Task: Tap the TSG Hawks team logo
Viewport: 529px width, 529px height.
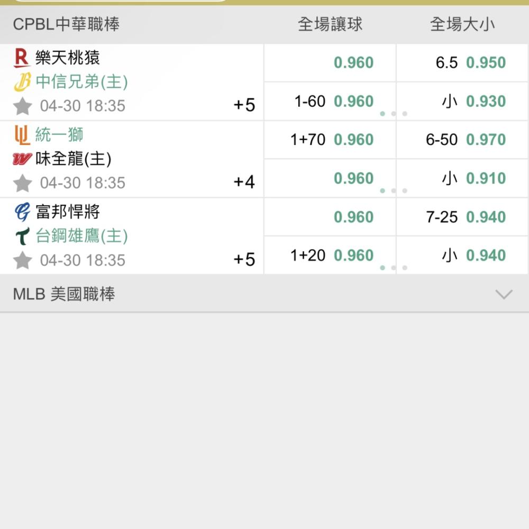Action: coord(23,236)
